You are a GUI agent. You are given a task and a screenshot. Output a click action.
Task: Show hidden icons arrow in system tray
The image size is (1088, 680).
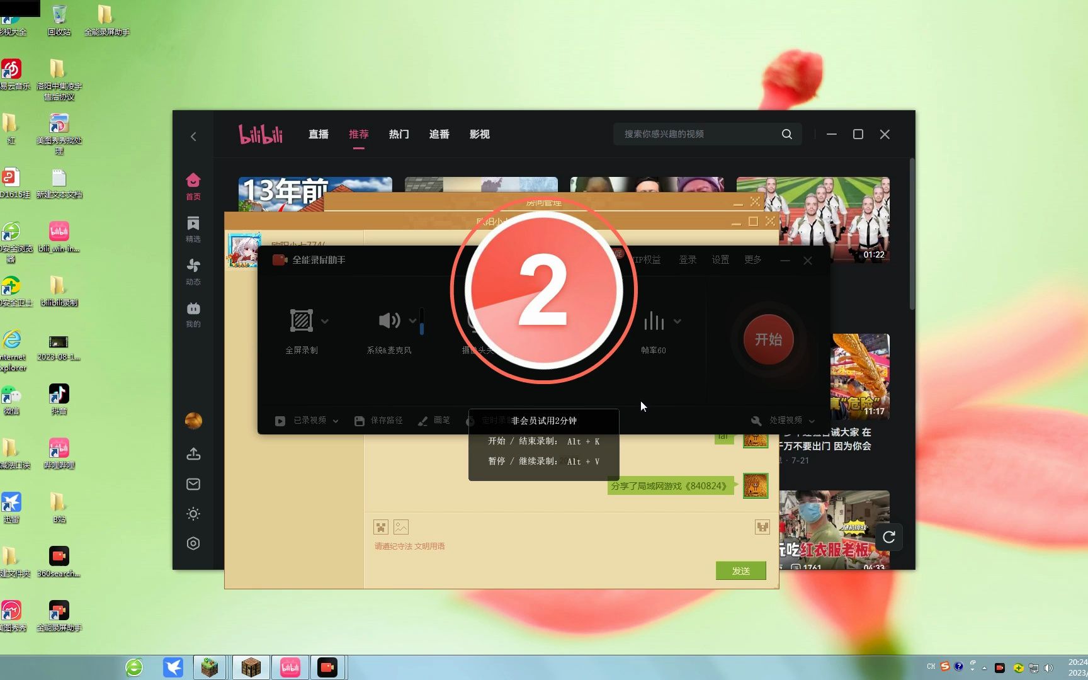[984, 667]
